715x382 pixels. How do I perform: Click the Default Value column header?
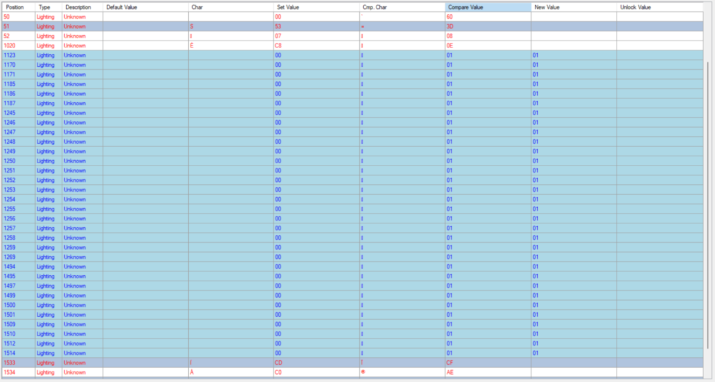(145, 7)
